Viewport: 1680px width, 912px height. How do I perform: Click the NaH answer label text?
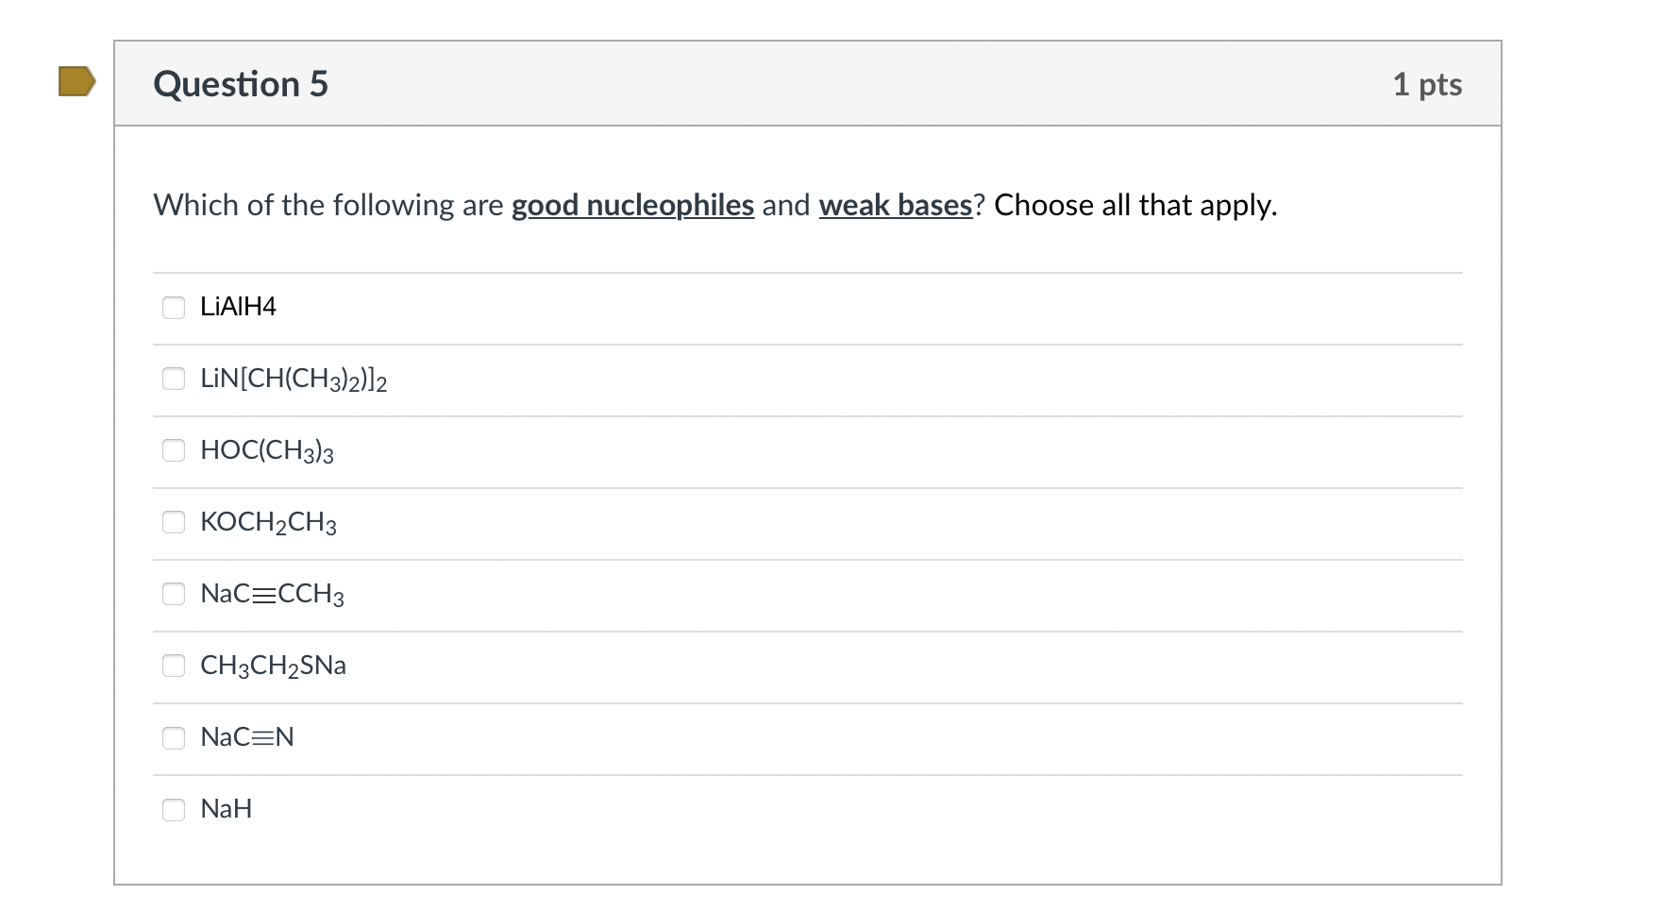pyautogui.click(x=226, y=809)
